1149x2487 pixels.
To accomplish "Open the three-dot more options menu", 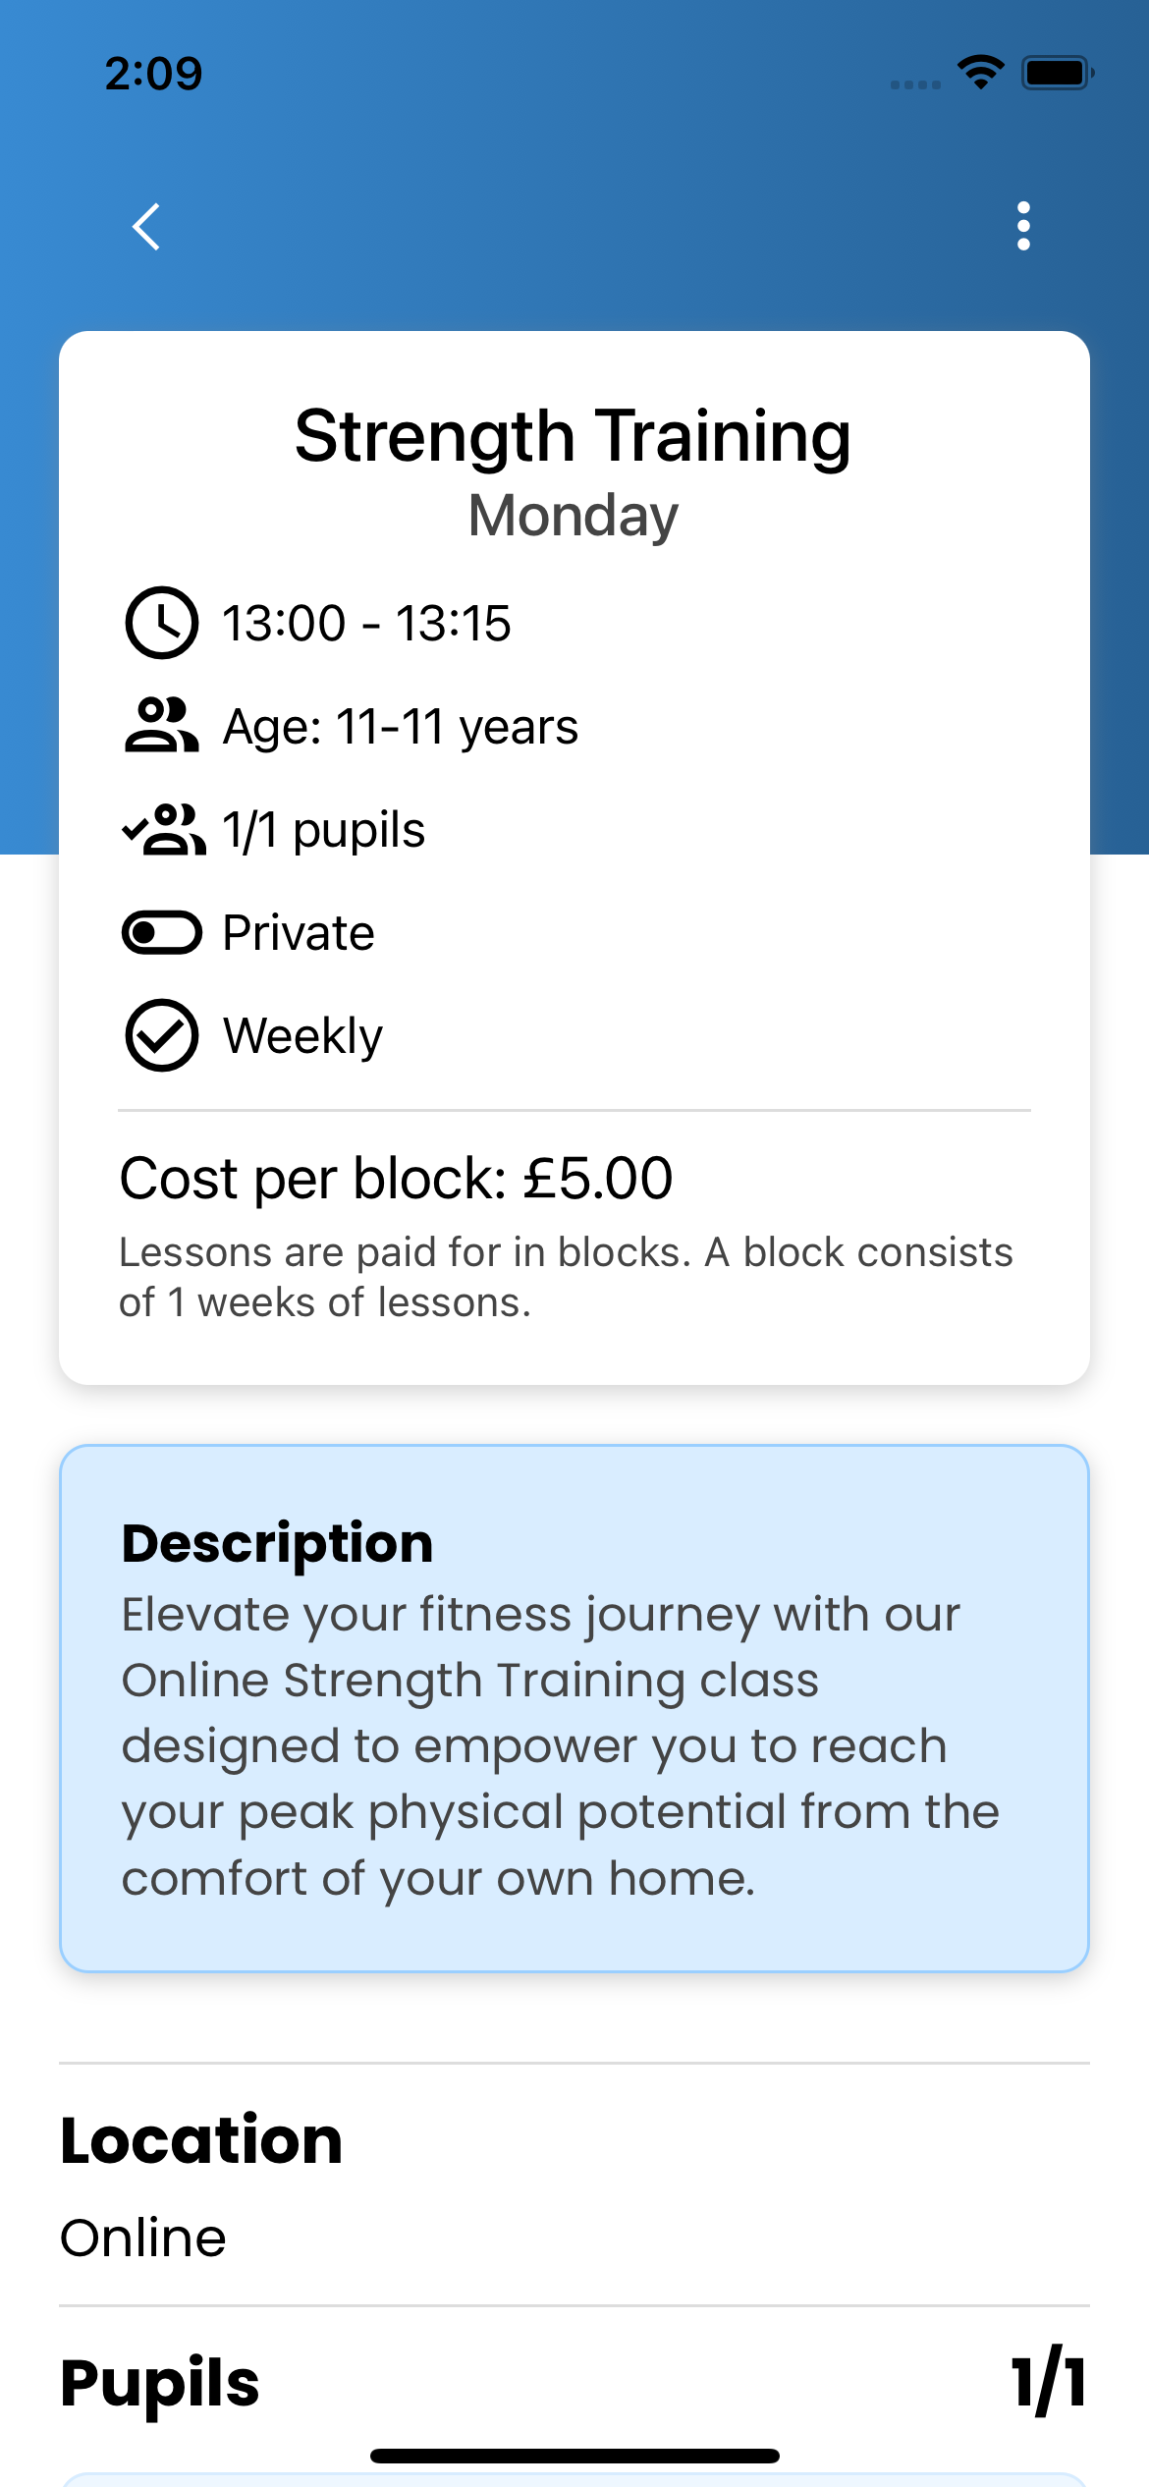I will coord(1023,227).
